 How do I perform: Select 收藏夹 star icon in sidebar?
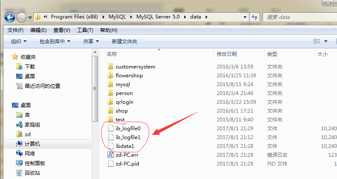(x=15, y=57)
